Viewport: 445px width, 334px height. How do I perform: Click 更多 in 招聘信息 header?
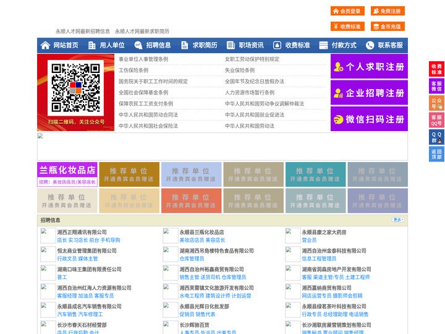(398, 220)
